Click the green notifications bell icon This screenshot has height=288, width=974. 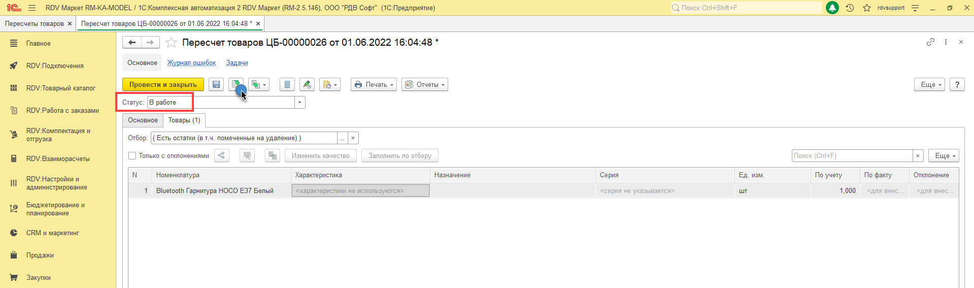click(832, 8)
